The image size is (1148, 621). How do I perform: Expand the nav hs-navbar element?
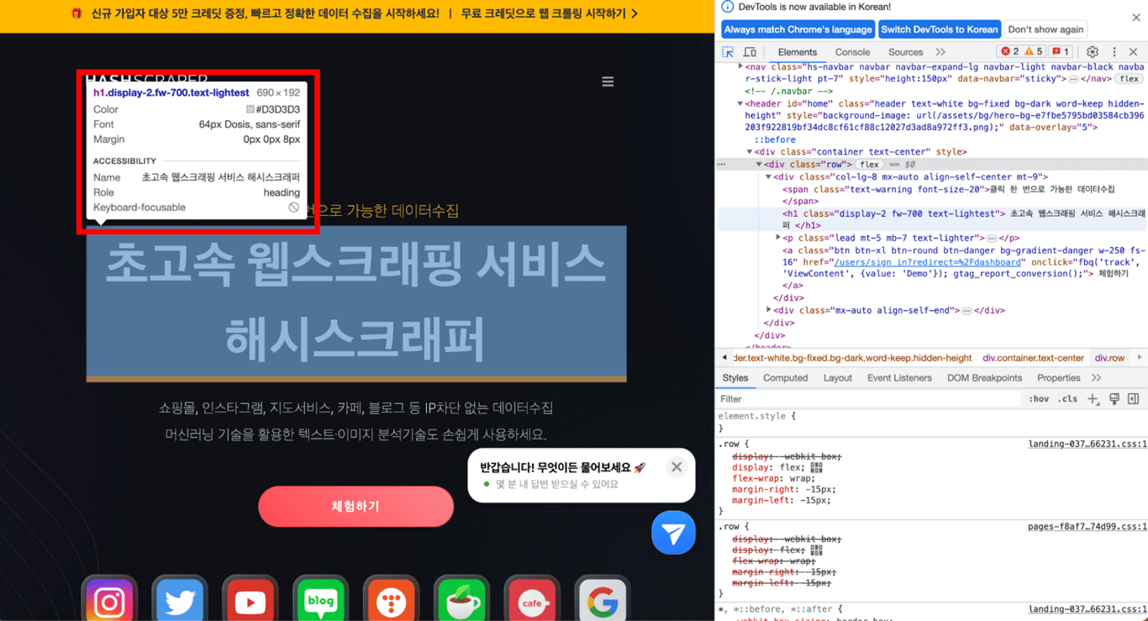(740, 66)
